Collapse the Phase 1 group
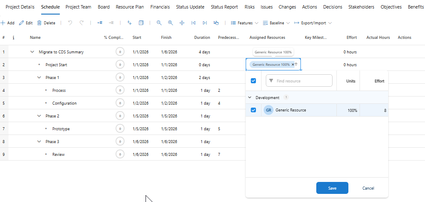 pos(39,78)
